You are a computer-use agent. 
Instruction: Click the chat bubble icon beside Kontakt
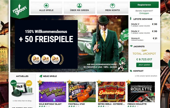pyautogui.click(x=131, y=71)
